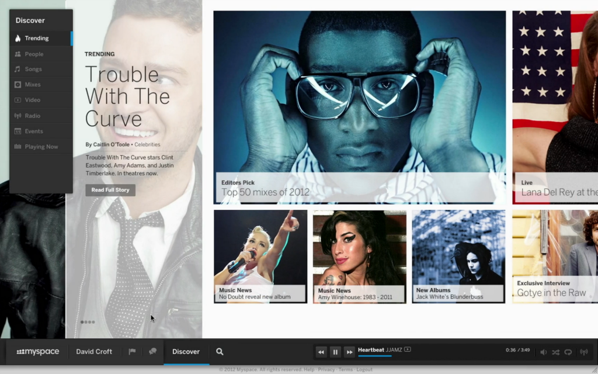Pause the current song
This screenshot has height=374, width=598.
pyautogui.click(x=335, y=352)
